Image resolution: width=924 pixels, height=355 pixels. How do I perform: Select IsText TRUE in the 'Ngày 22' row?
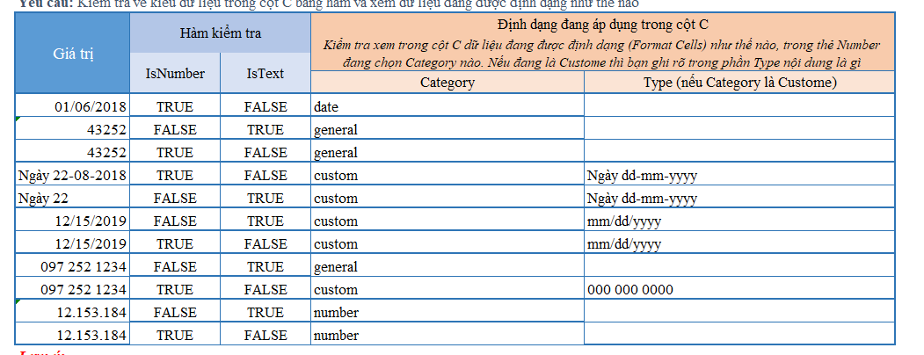[x=266, y=198]
